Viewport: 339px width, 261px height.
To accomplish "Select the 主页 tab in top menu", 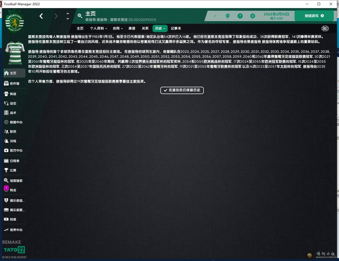I will 80,28.
